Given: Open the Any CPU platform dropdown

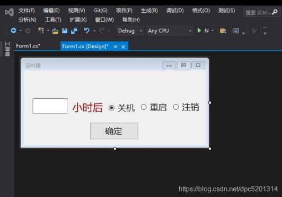Looking at the screenshot, I should [x=170, y=31].
